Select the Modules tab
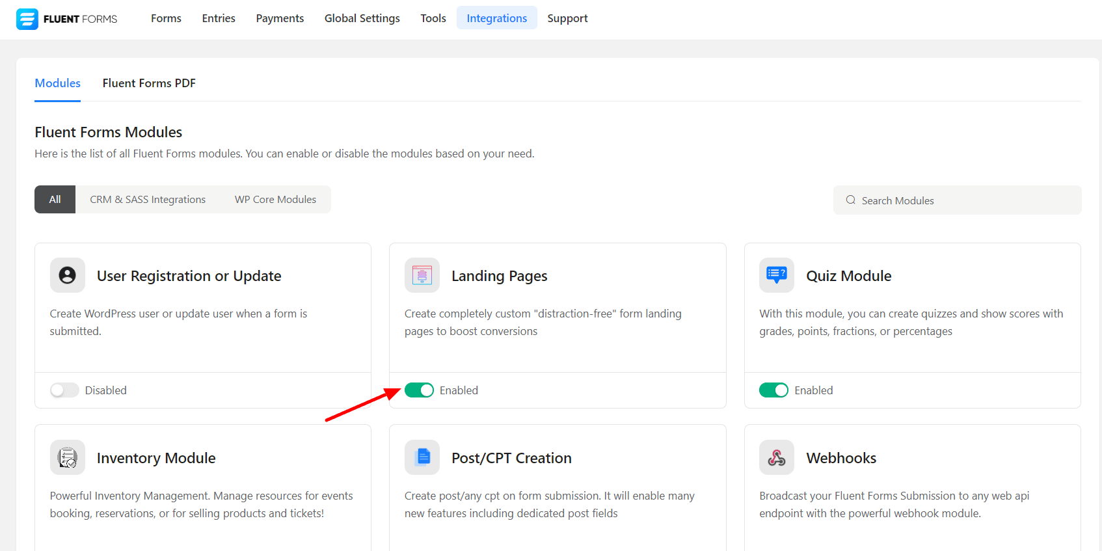 tap(57, 83)
